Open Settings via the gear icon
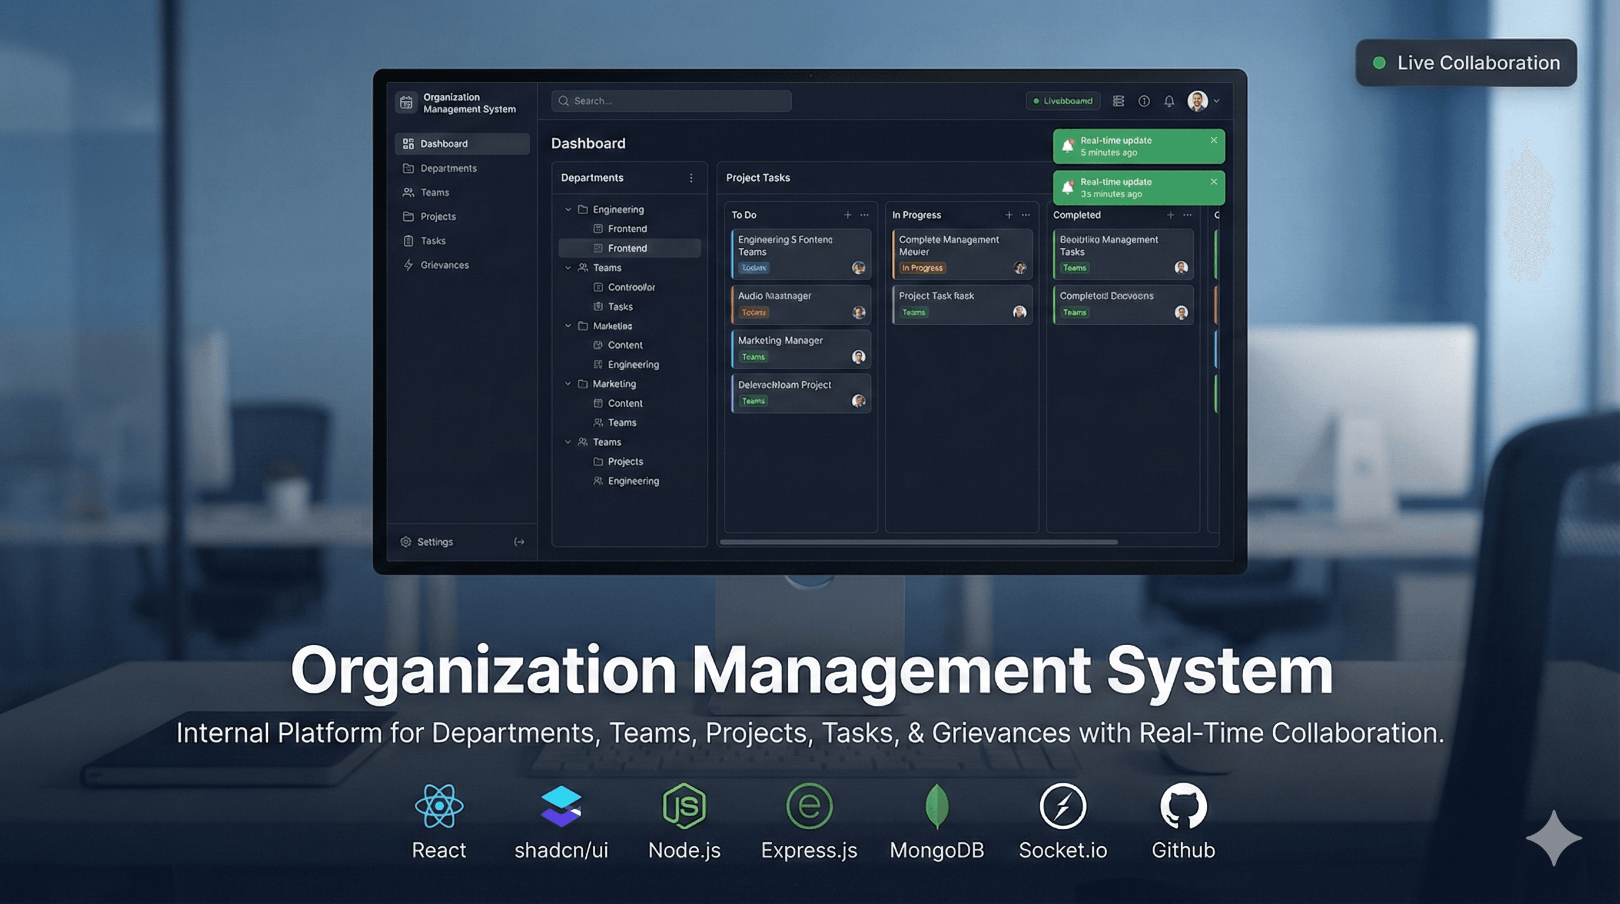Image resolution: width=1620 pixels, height=904 pixels. click(407, 541)
